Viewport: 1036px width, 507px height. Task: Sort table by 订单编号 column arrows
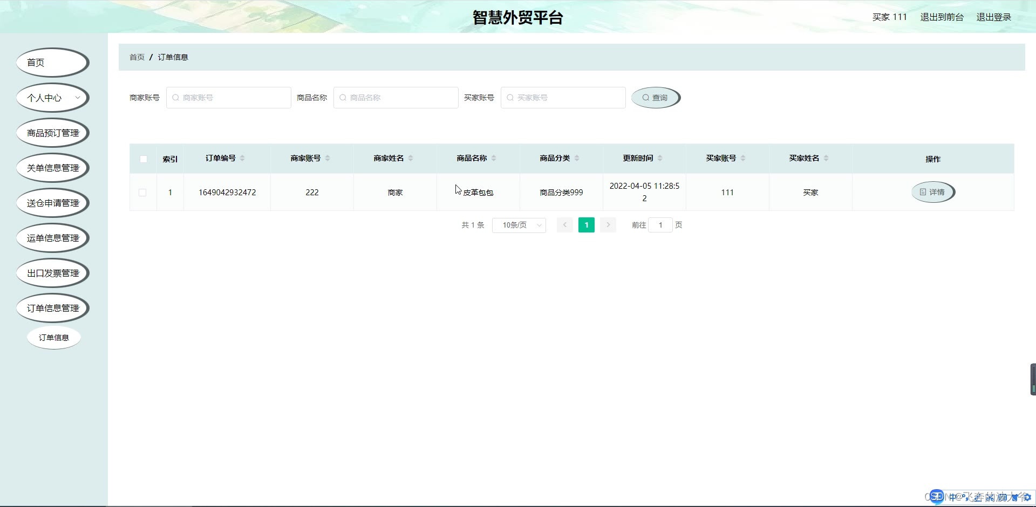click(242, 158)
